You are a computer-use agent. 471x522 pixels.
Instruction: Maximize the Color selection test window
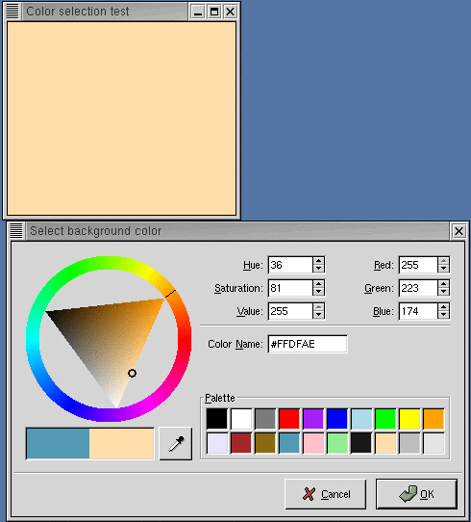pos(214,12)
